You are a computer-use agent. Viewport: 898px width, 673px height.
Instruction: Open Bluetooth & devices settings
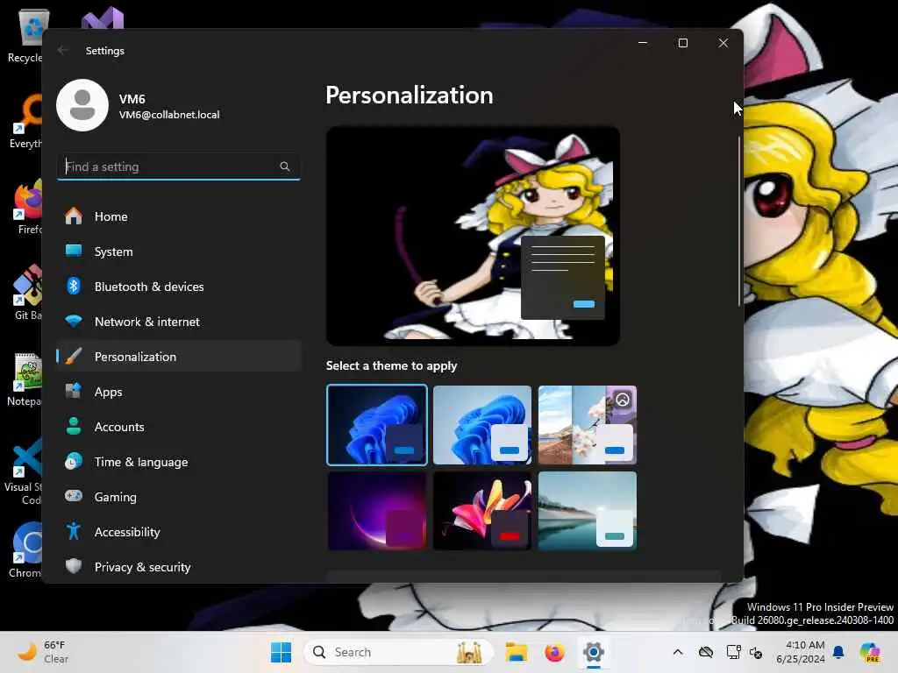pos(179,287)
